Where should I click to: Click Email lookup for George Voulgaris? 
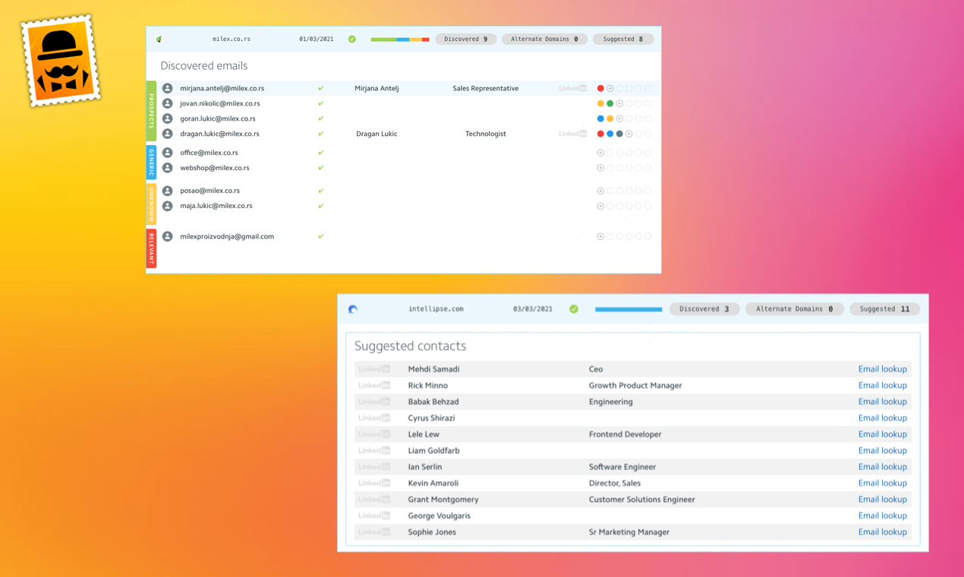883,516
